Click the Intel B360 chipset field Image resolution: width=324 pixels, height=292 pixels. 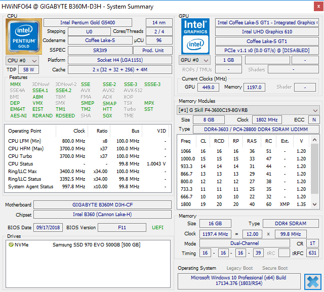pyautogui.click(x=103, y=215)
